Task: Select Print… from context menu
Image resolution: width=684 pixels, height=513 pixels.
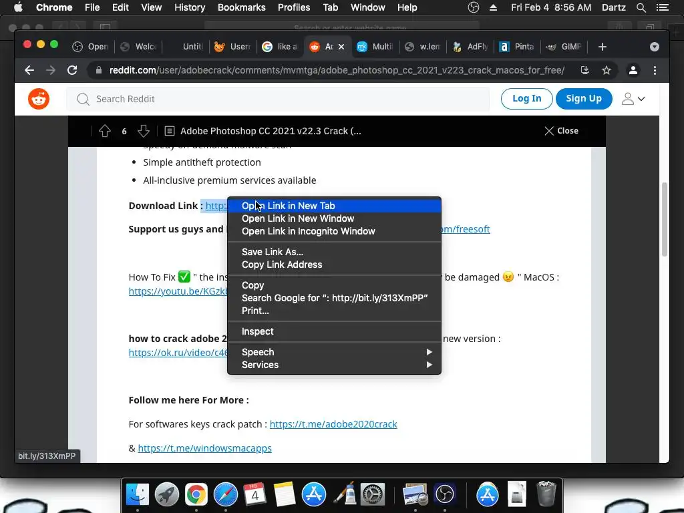Action: pyautogui.click(x=334, y=311)
